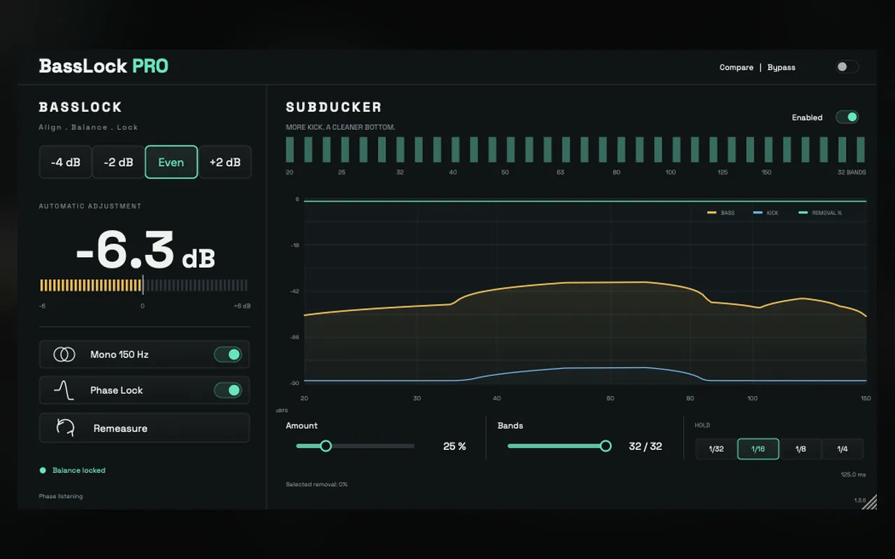The height and width of the screenshot is (559, 895).
Task: Click the BassLock PRO logo
Action: point(103,66)
